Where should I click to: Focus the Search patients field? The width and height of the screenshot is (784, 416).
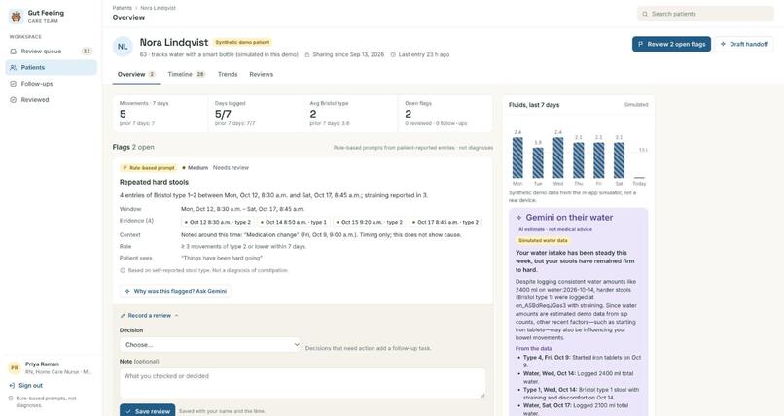coord(705,14)
